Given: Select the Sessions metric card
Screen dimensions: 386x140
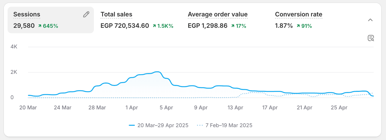Looking at the screenshot, I should tap(51, 20).
